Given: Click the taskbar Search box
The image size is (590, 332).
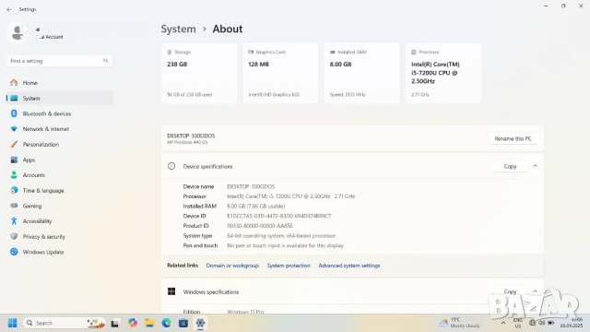Looking at the screenshot, I should tap(64, 323).
